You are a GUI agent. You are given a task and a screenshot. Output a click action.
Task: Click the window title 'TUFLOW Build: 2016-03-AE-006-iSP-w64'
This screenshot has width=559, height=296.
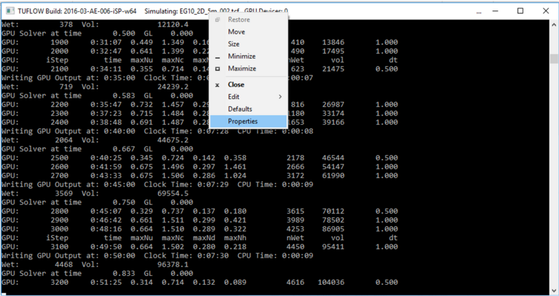(x=77, y=11)
